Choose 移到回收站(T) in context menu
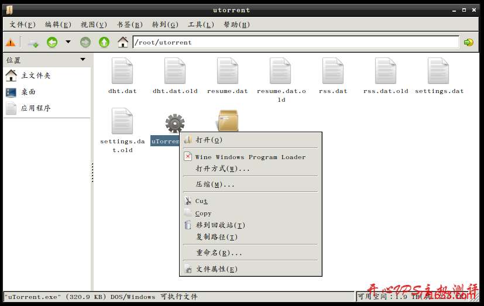 pyautogui.click(x=250, y=225)
